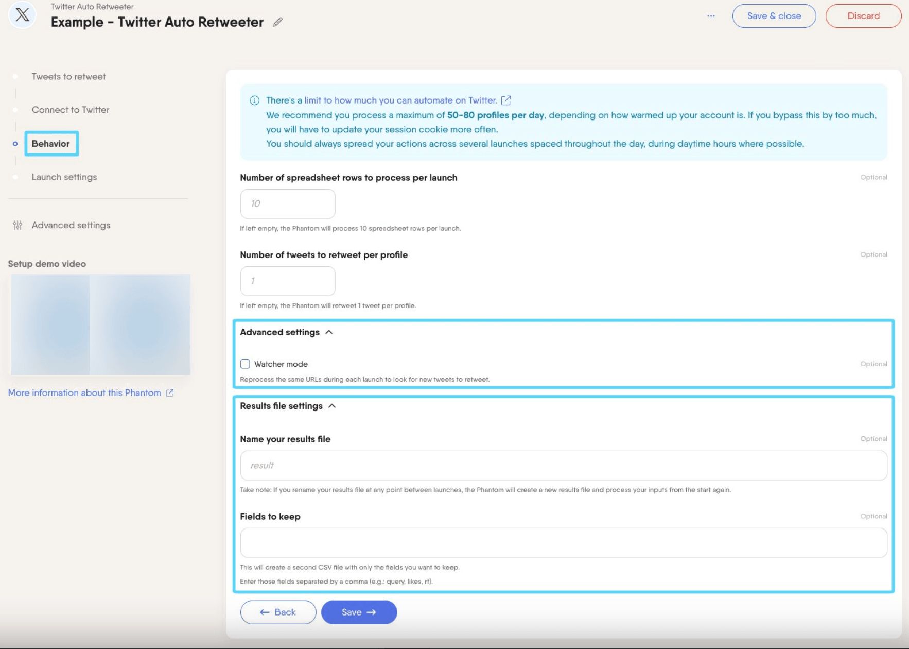Click the info icon in notice banner
Screen dimensions: 909x649
[x=254, y=100]
